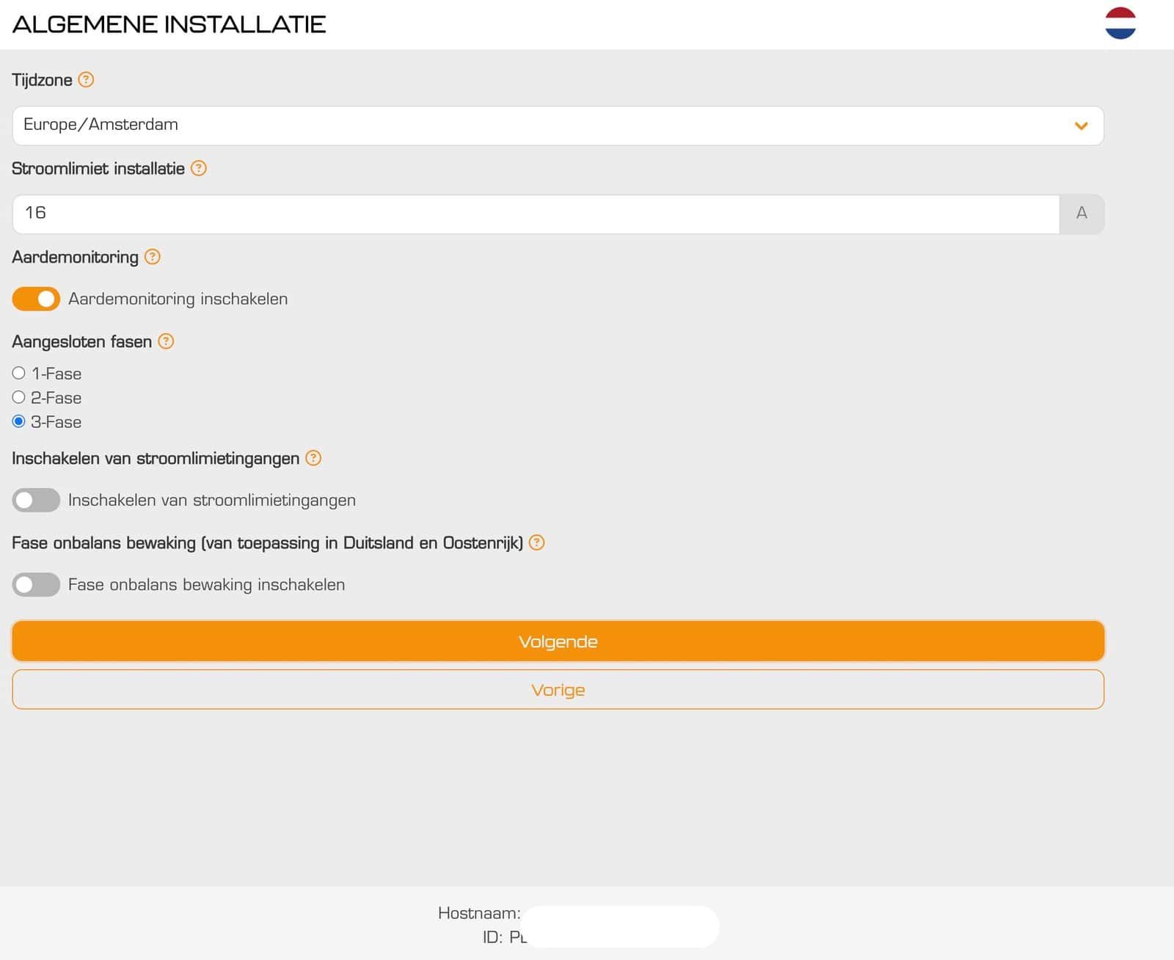Go back with the Vorige button
The width and height of the screenshot is (1174, 960).
pyautogui.click(x=558, y=690)
